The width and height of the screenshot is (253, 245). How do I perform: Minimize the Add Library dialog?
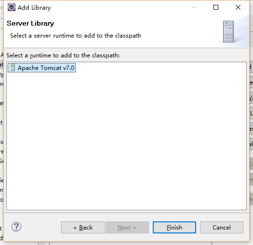tap(194, 7)
